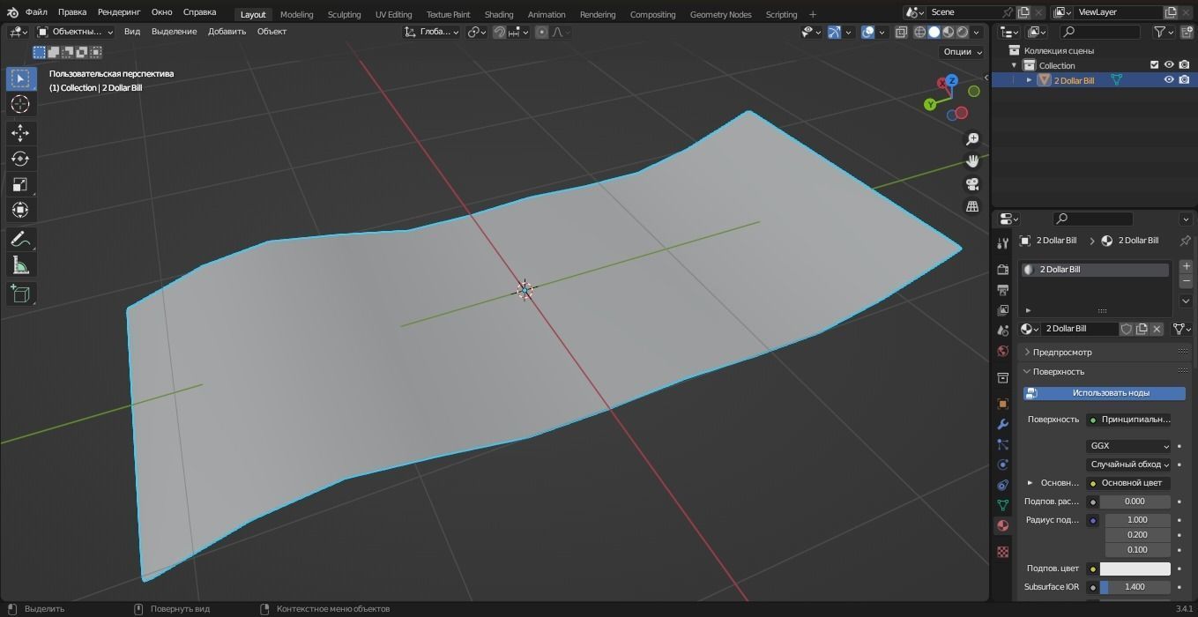Switch to the Shading workspace tab
Image resolution: width=1198 pixels, height=617 pixels.
[x=499, y=14]
